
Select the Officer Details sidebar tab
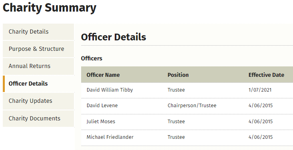(38, 84)
